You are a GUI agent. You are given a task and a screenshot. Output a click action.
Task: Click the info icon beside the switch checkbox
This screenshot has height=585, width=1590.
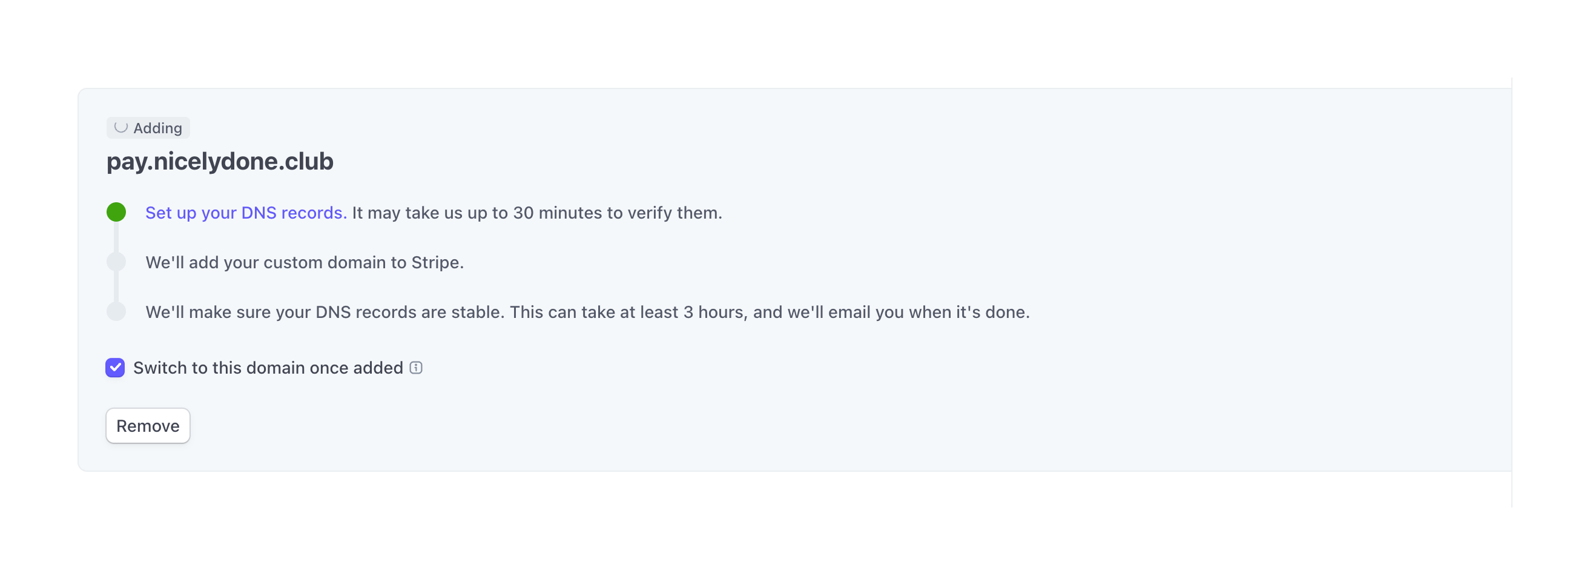tap(417, 368)
